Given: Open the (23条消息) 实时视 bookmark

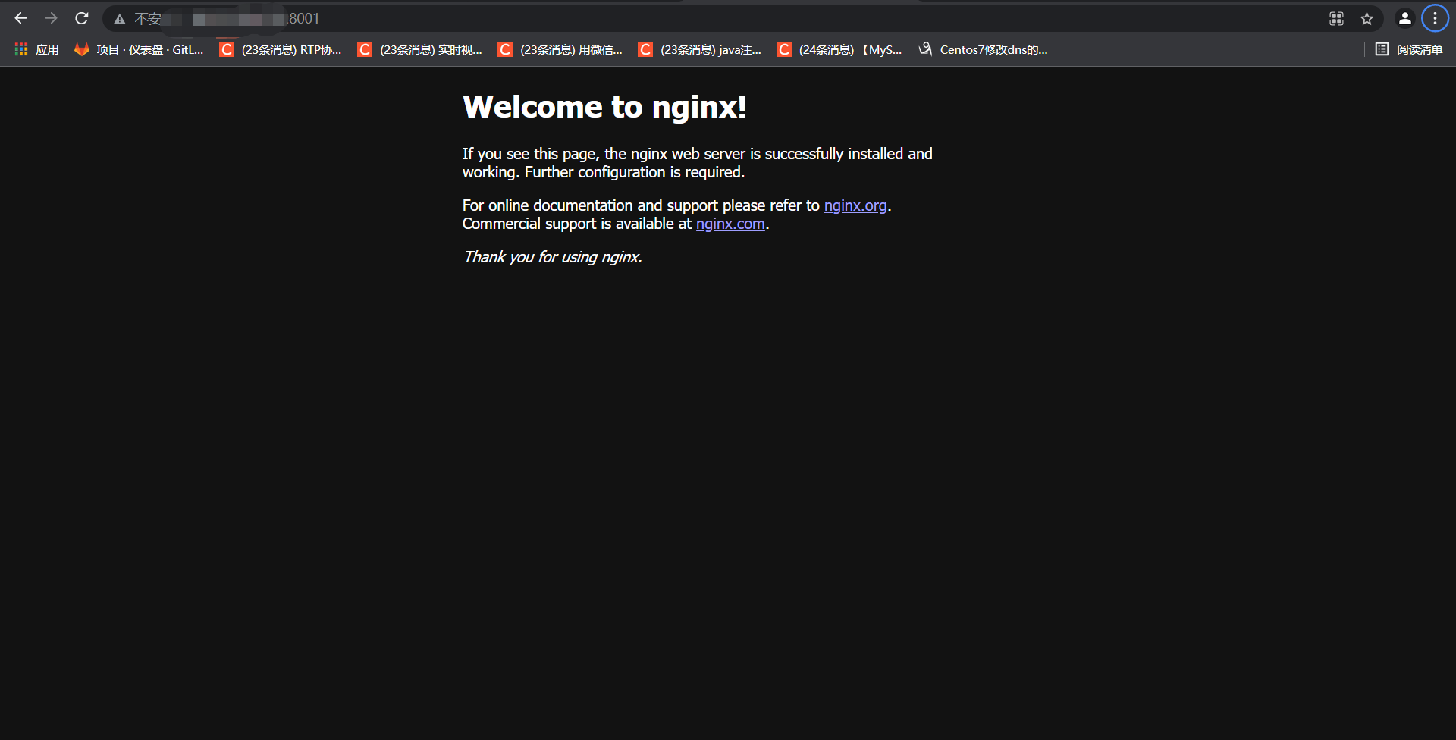Looking at the screenshot, I should click(x=420, y=49).
